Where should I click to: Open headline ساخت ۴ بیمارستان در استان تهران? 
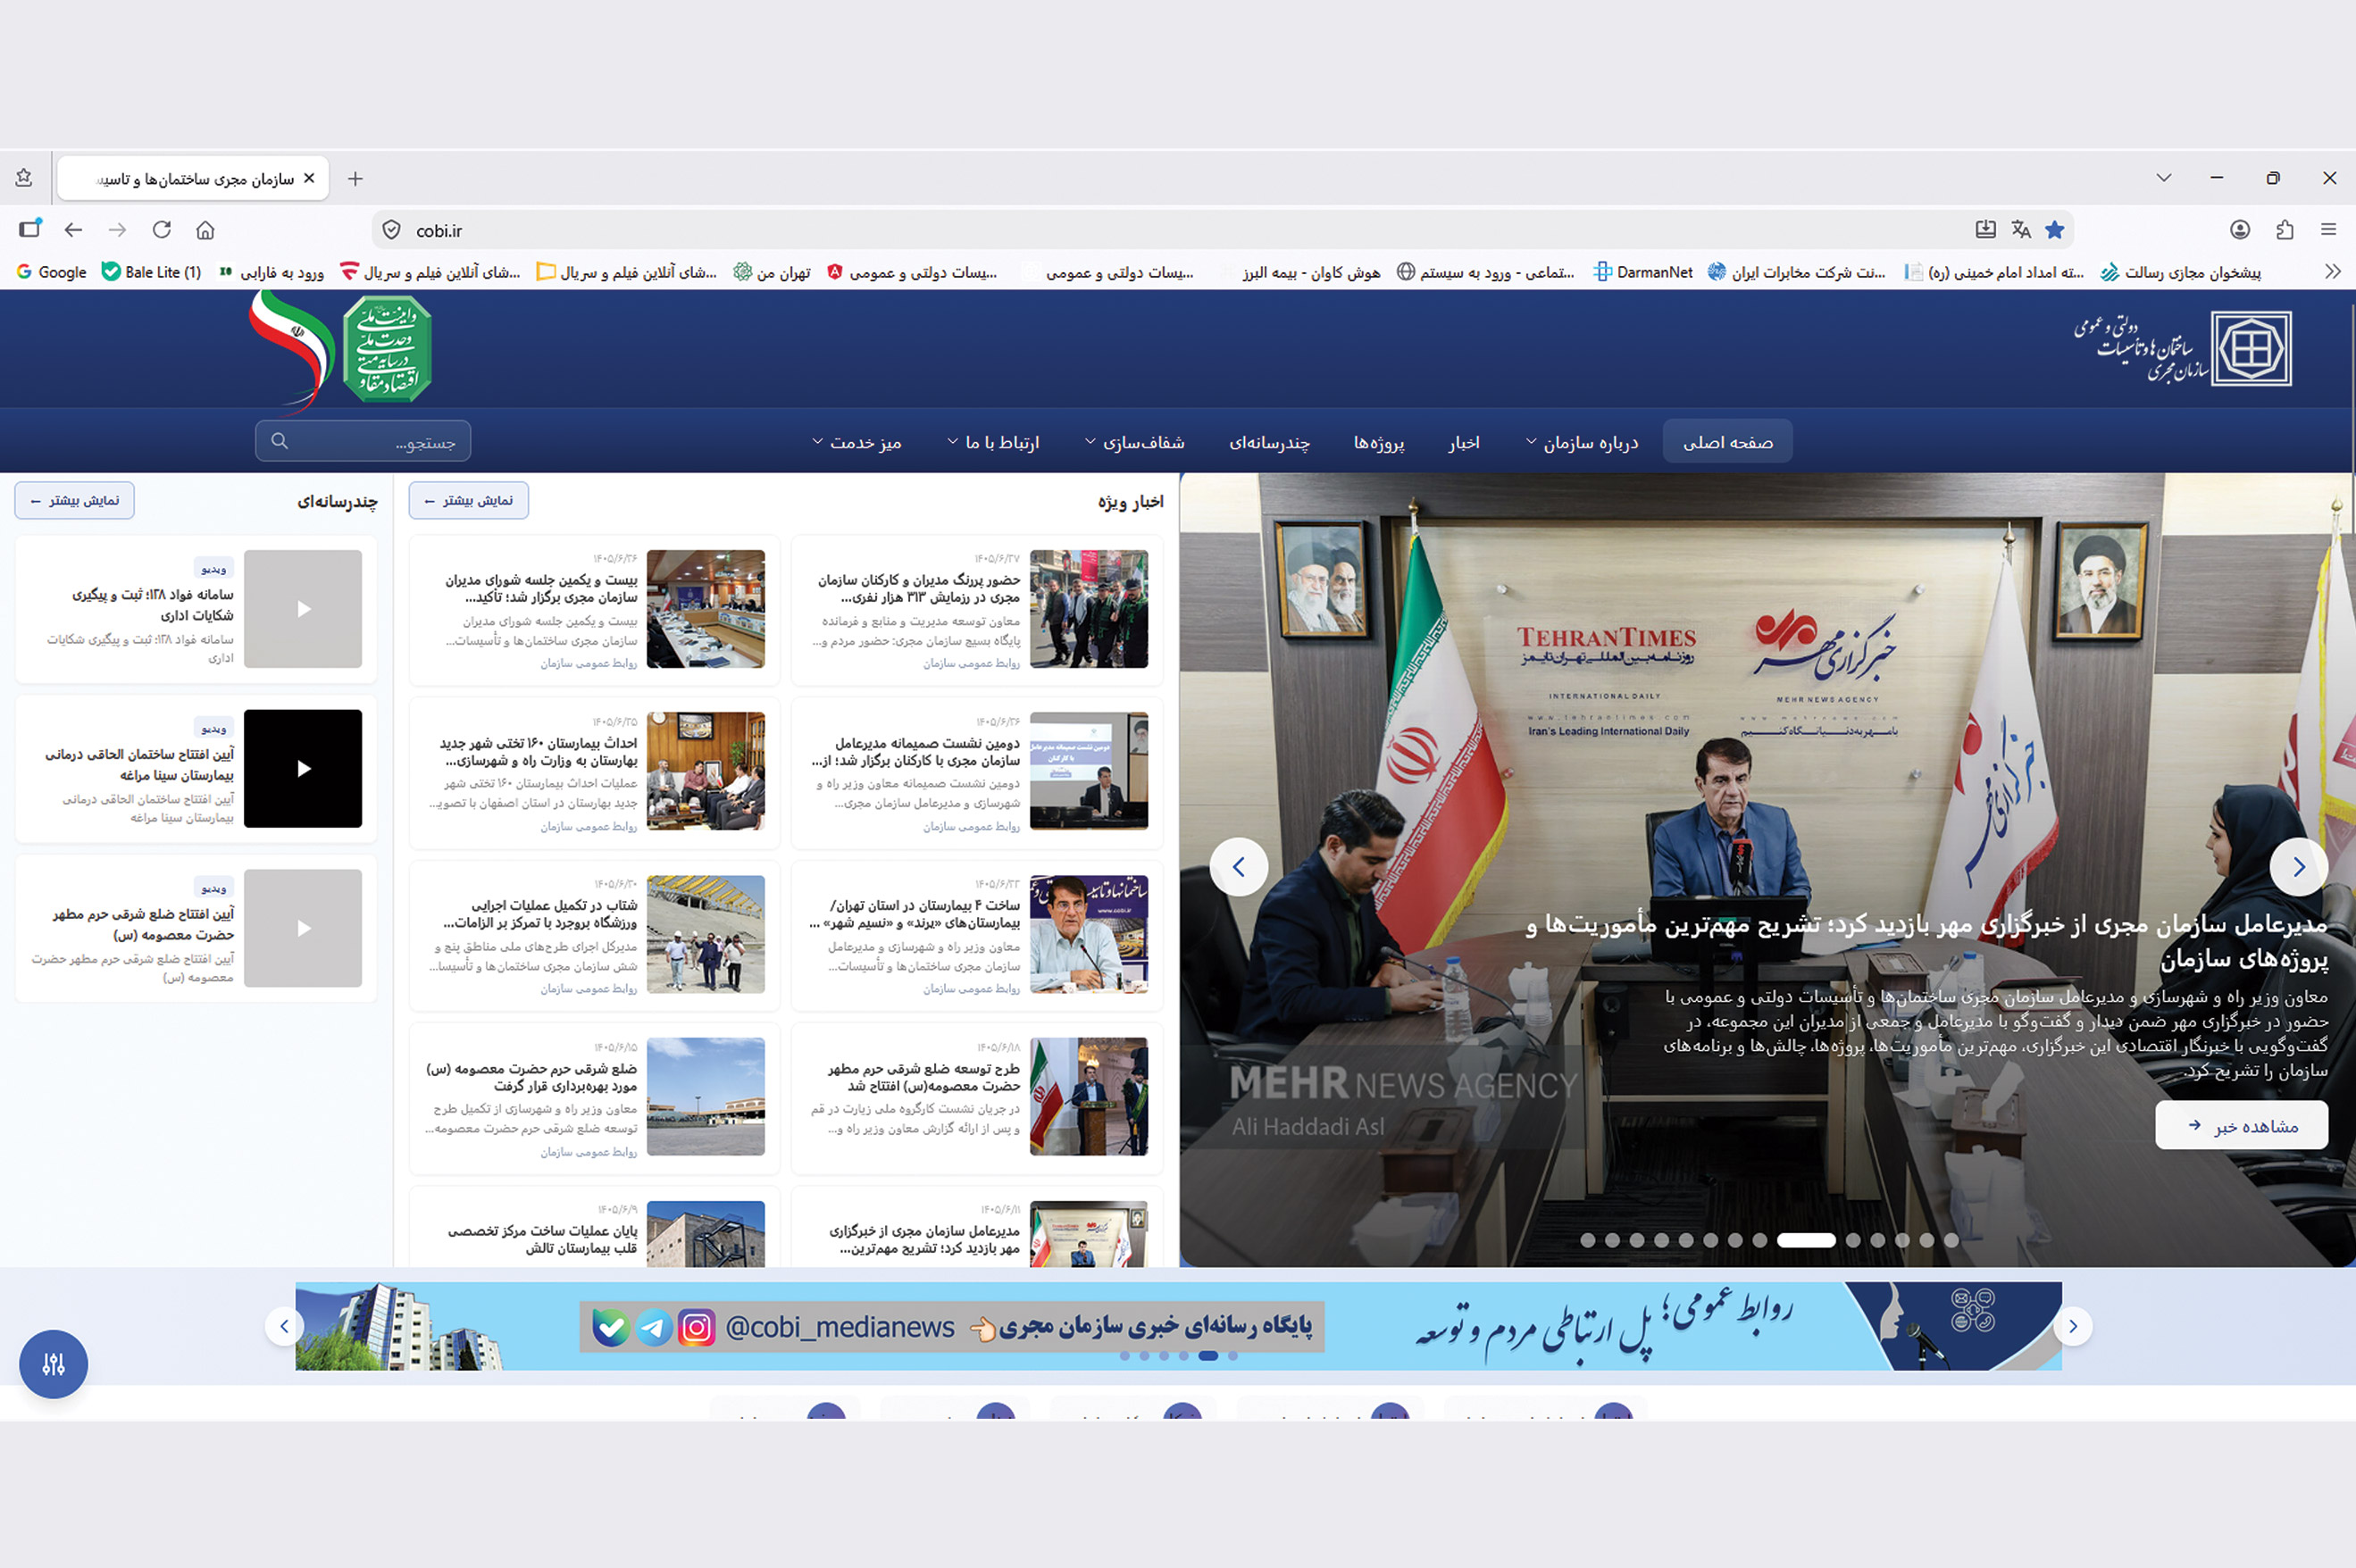point(916,914)
